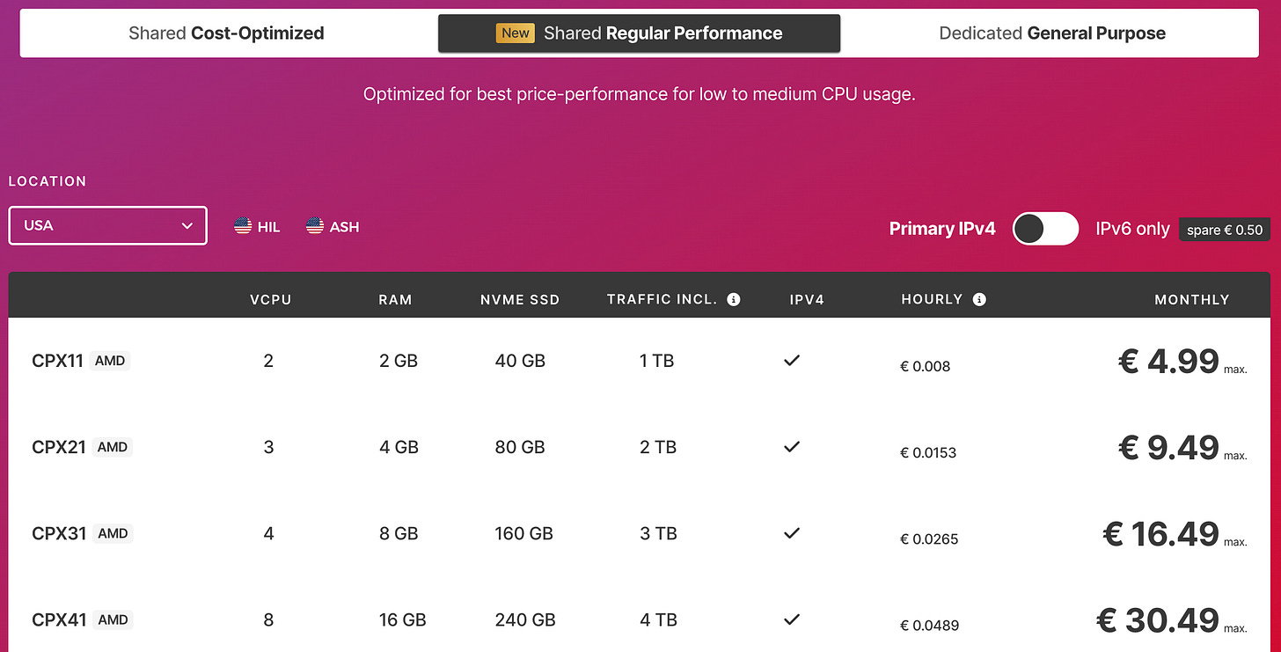Click the spare € 0.50 price tag
The image size is (1281, 652).
1224,229
